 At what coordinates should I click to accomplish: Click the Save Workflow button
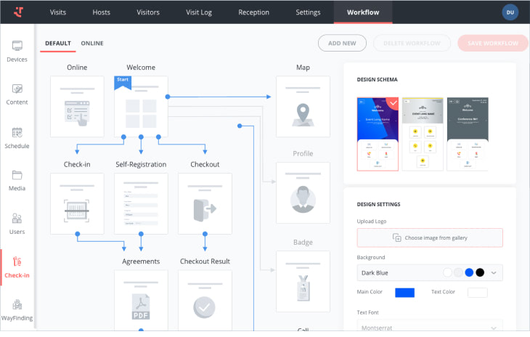click(x=492, y=44)
